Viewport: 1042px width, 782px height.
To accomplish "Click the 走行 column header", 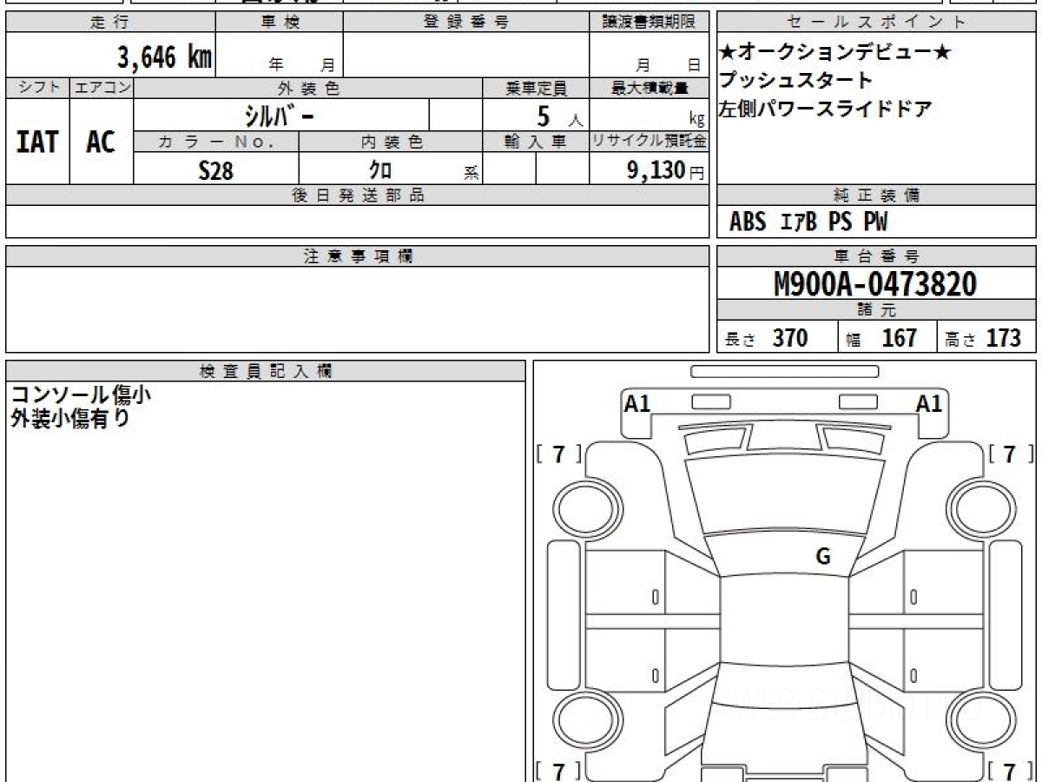I will (x=110, y=23).
